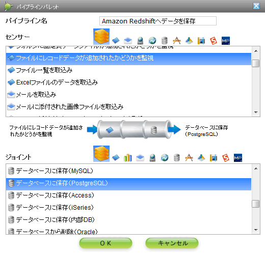265x253 pixels.
Task: Select データベースに保存(内部DB) joint
Action: coord(128,220)
